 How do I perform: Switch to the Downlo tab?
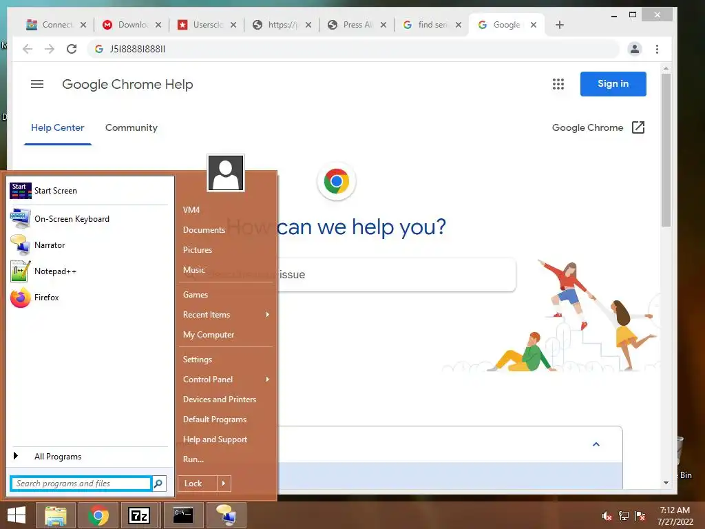[132, 25]
